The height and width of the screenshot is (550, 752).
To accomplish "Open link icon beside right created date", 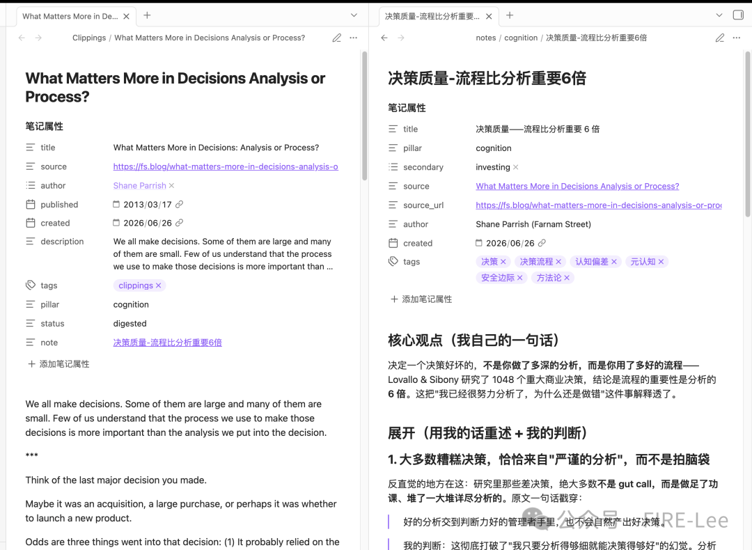I will (542, 243).
